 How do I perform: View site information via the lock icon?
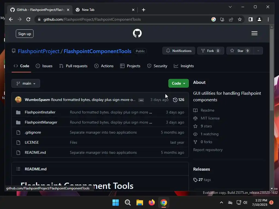[x=39, y=19]
